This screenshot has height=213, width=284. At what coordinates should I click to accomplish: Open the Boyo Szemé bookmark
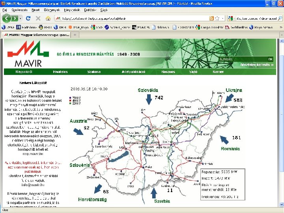261,27
